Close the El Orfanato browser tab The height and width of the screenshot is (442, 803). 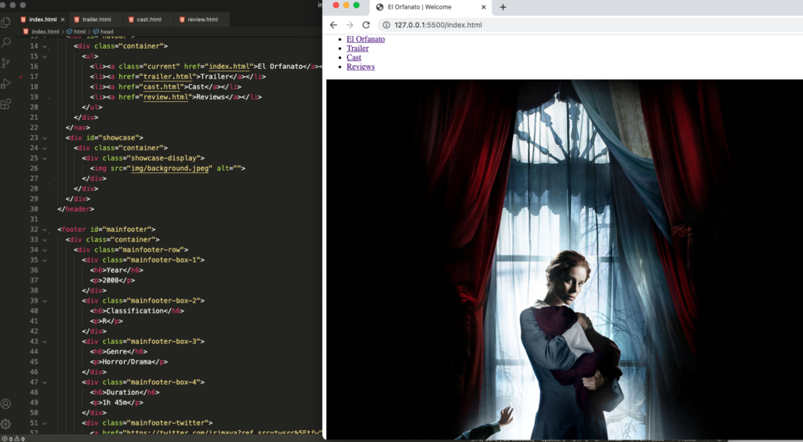[x=483, y=7]
